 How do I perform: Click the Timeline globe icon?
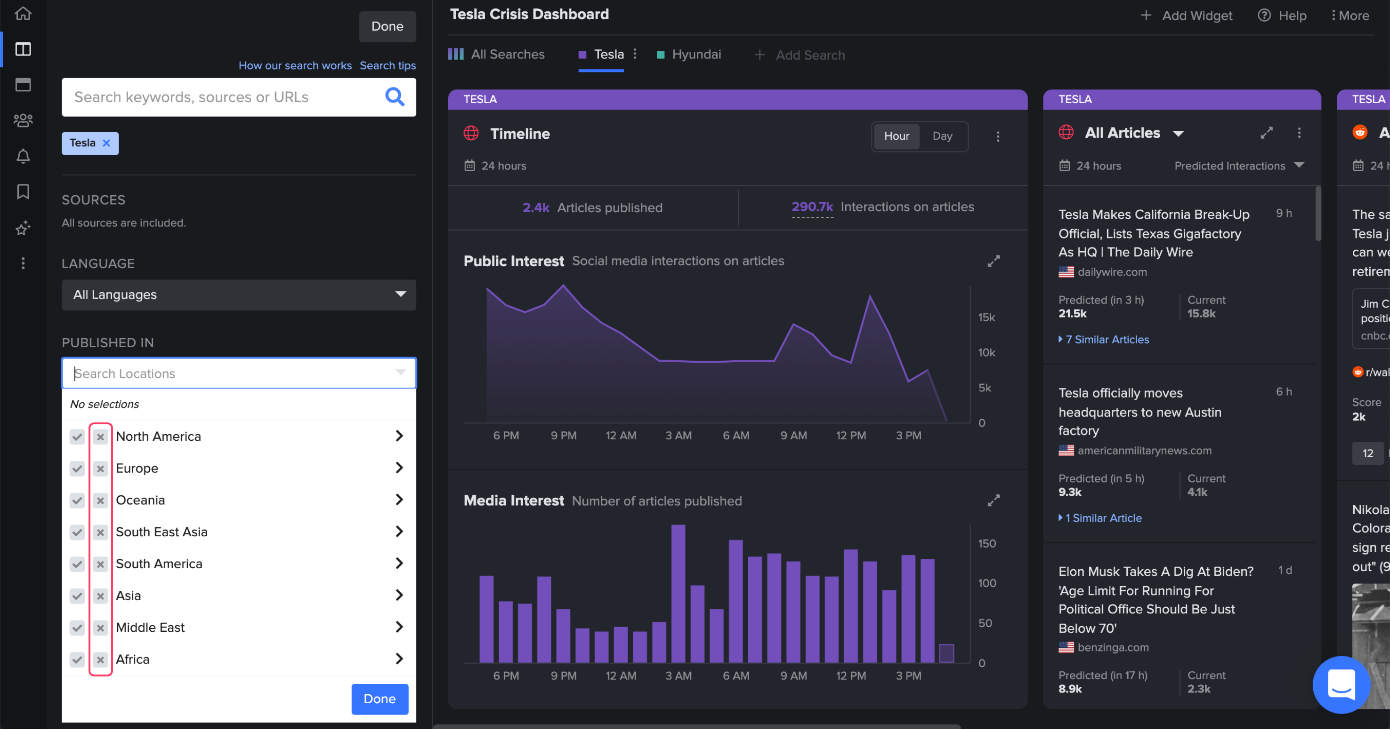click(472, 133)
